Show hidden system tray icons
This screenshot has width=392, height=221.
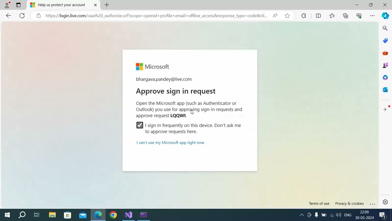coord(302,215)
